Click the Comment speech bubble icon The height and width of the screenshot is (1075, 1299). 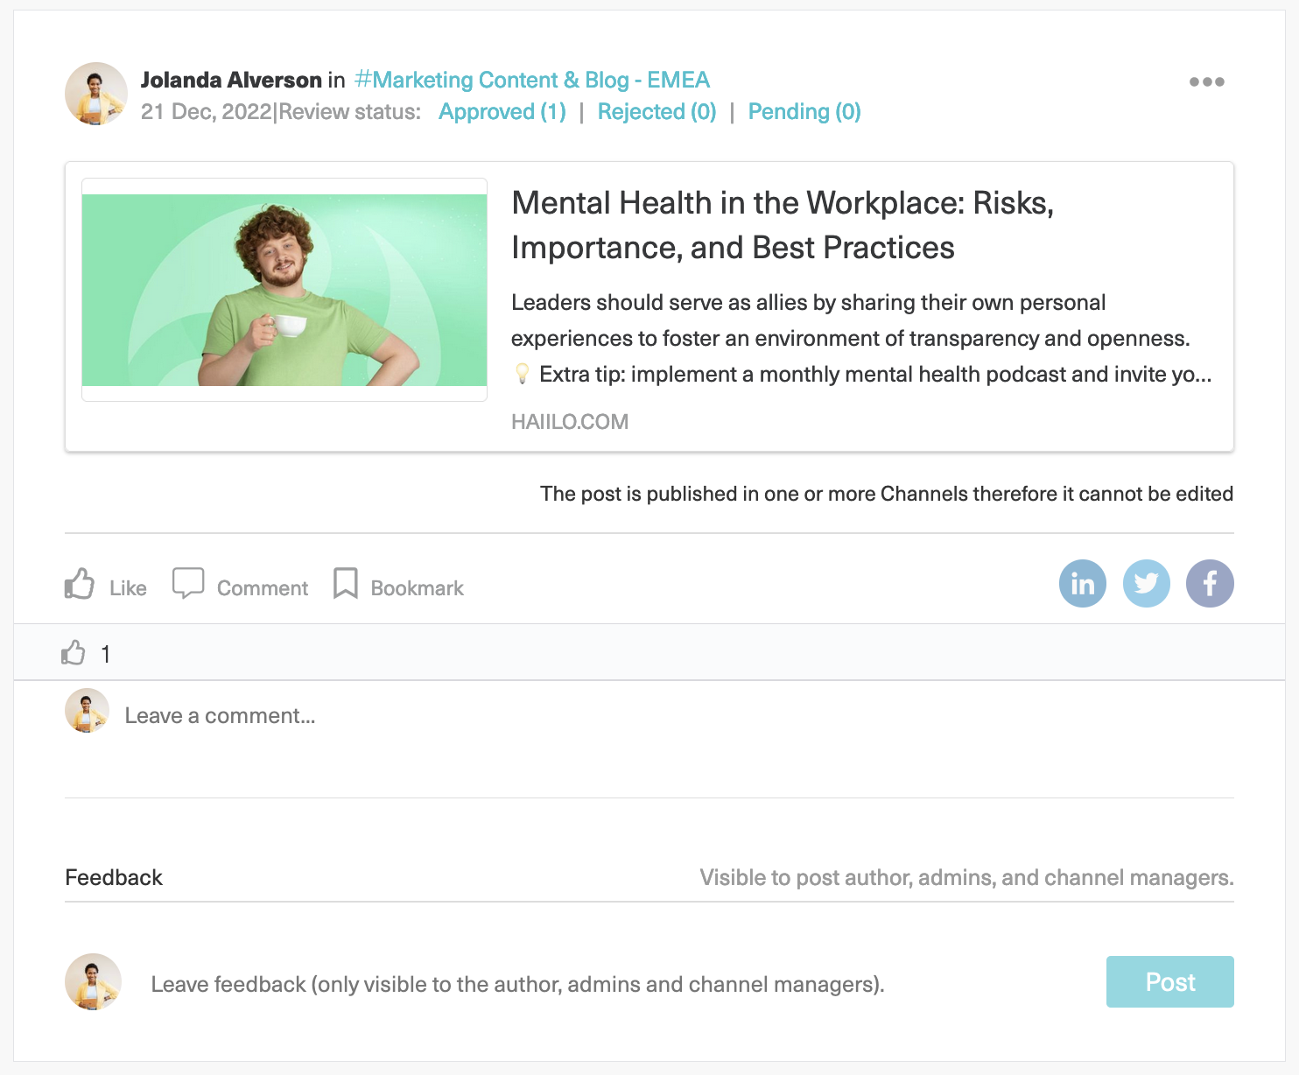pyautogui.click(x=188, y=583)
